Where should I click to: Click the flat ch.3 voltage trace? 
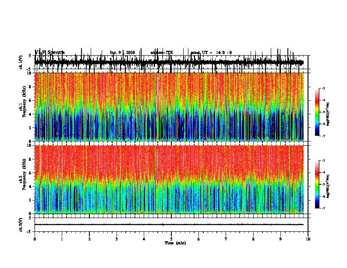click(169, 225)
